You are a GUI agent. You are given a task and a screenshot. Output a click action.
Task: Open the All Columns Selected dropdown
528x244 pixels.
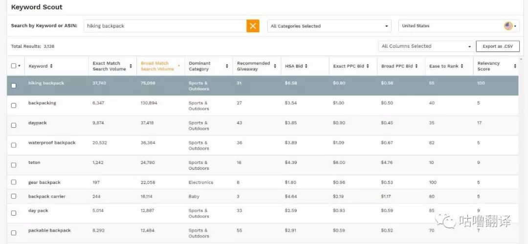click(426, 46)
